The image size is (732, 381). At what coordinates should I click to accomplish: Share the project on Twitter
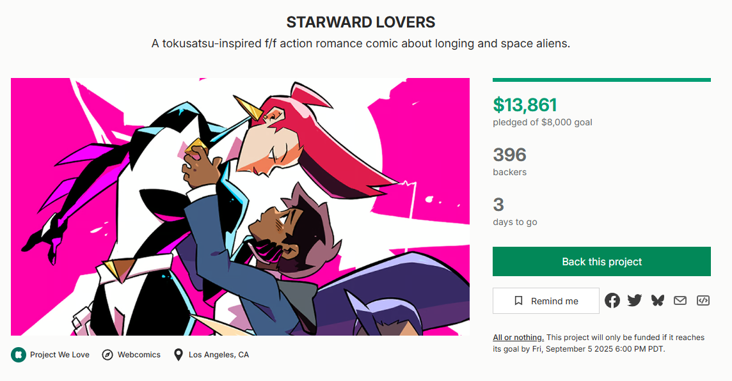pos(635,300)
